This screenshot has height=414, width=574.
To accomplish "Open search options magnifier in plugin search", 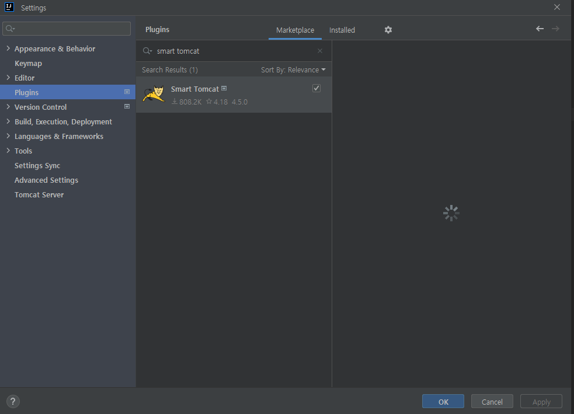I will tap(147, 51).
